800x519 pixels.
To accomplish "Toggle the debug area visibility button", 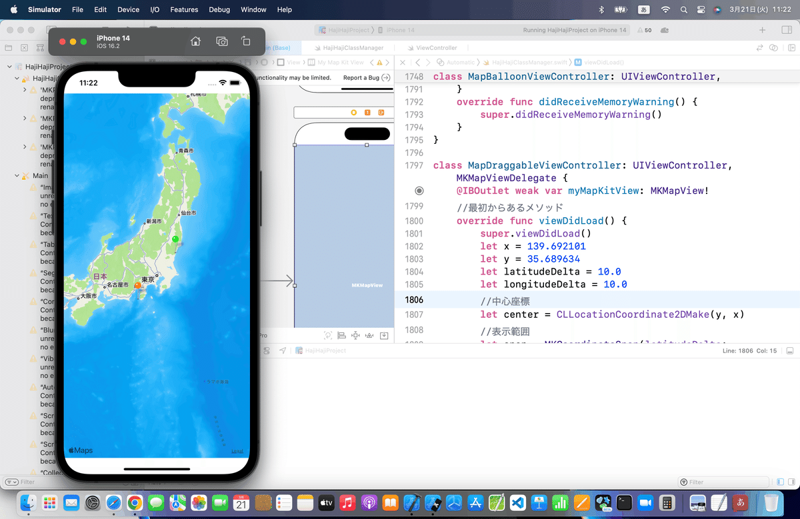I will [790, 350].
